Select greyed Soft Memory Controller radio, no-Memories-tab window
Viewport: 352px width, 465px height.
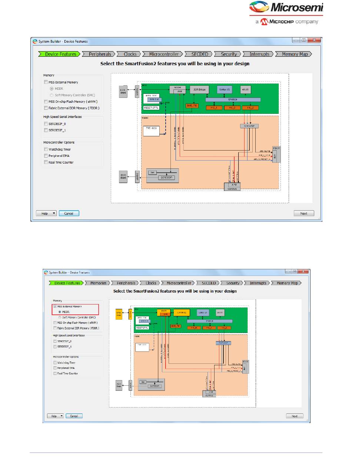pyautogui.click(x=52, y=95)
